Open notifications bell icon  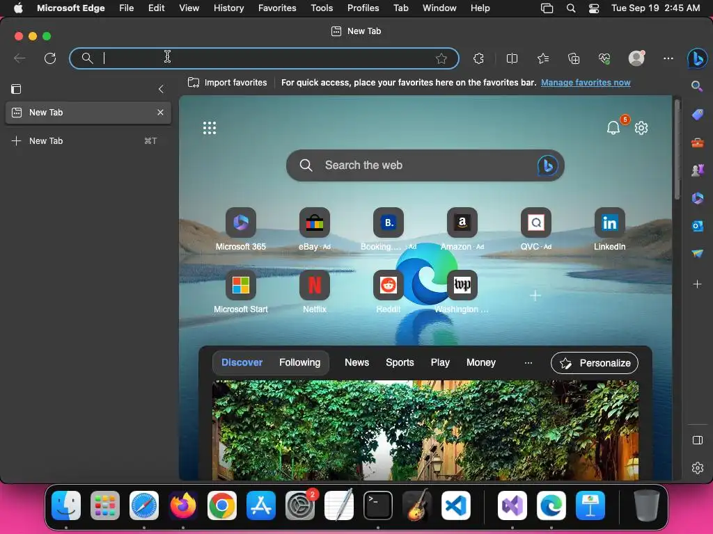point(613,128)
